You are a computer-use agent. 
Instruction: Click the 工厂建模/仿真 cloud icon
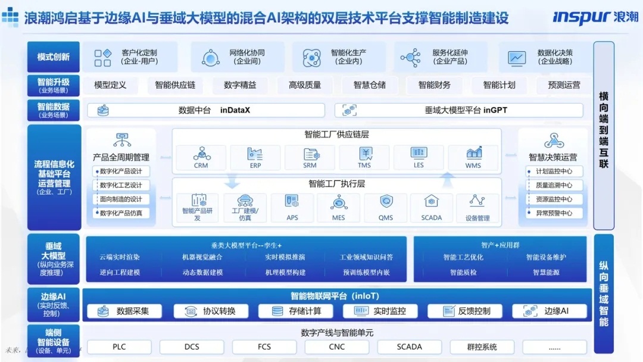point(245,201)
